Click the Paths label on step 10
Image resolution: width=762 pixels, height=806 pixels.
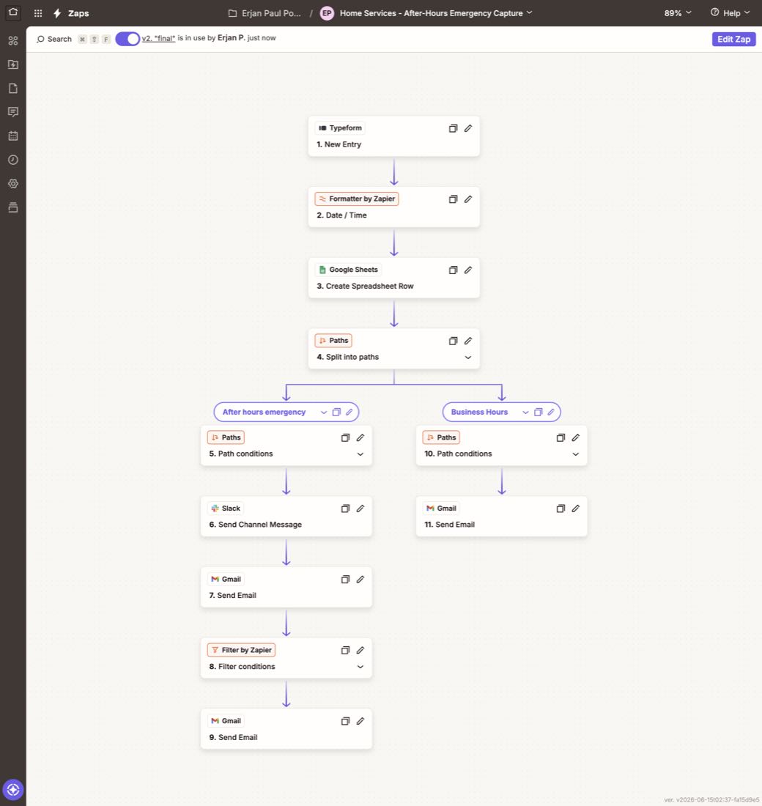(441, 437)
